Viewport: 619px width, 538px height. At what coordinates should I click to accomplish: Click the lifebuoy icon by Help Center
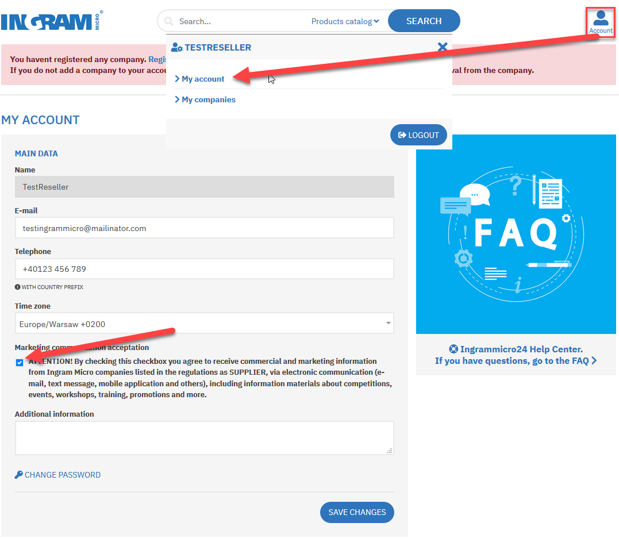coord(453,349)
